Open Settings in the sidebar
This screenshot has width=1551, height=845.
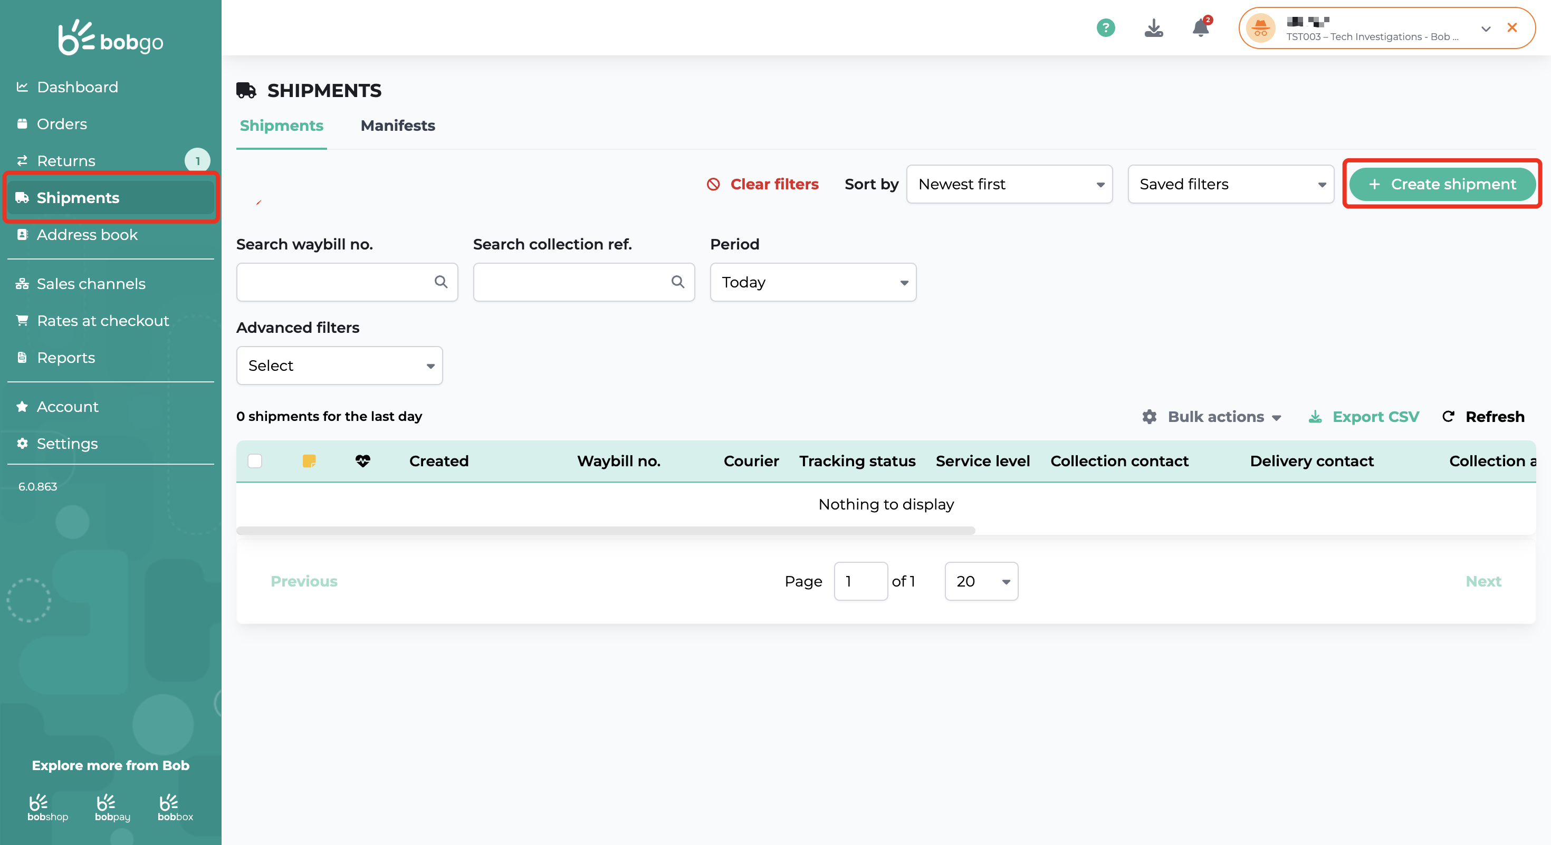tap(110, 444)
